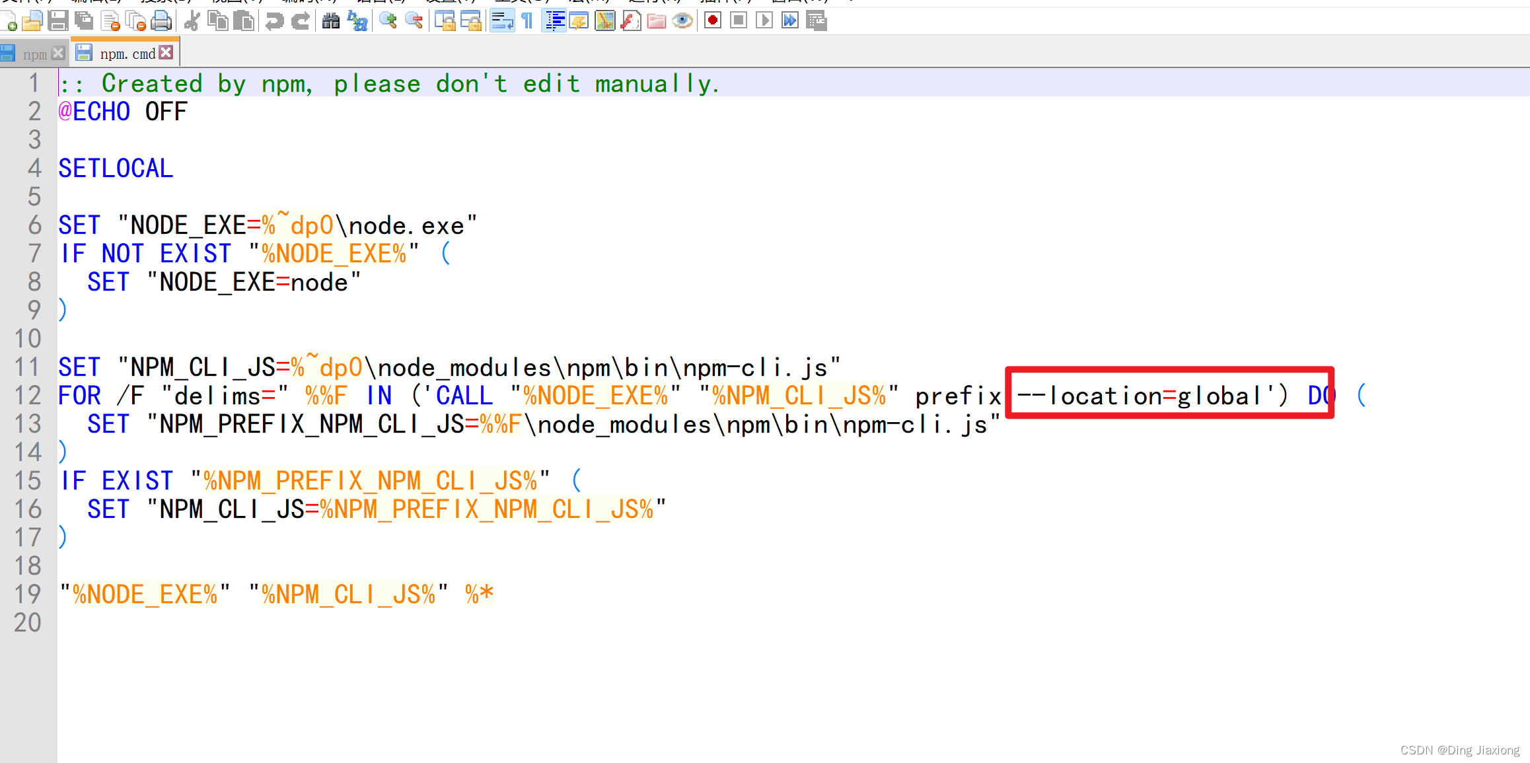Open Find with the binoculars icon
This screenshot has height=763, width=1530.
(x=331, y=21)
